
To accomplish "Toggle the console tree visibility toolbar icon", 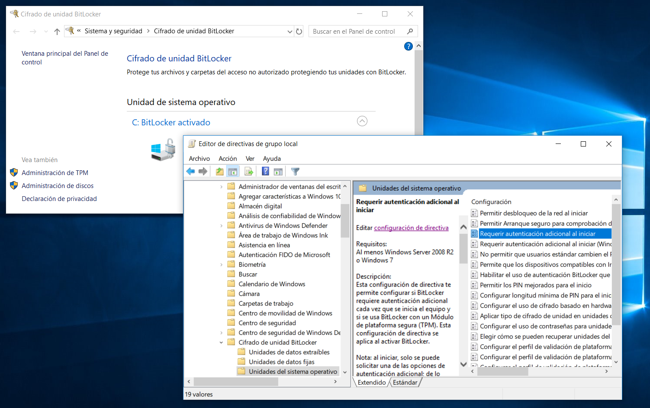I will point(233,171).
